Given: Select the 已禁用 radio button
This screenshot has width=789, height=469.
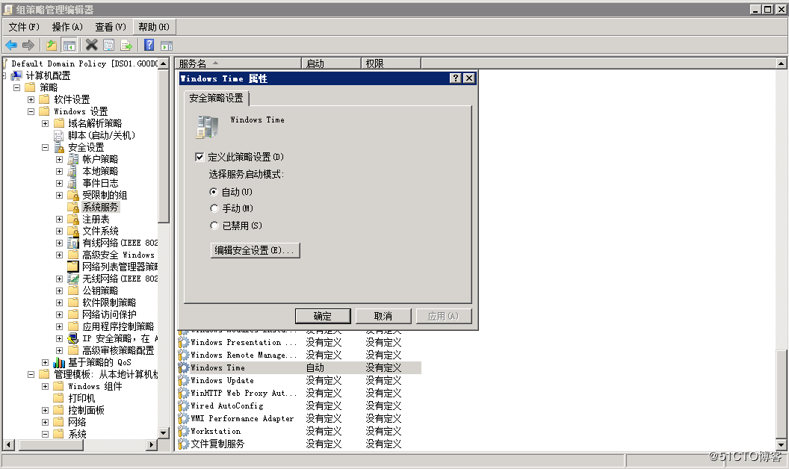Looking at the screenshot, I should point(214,226).
